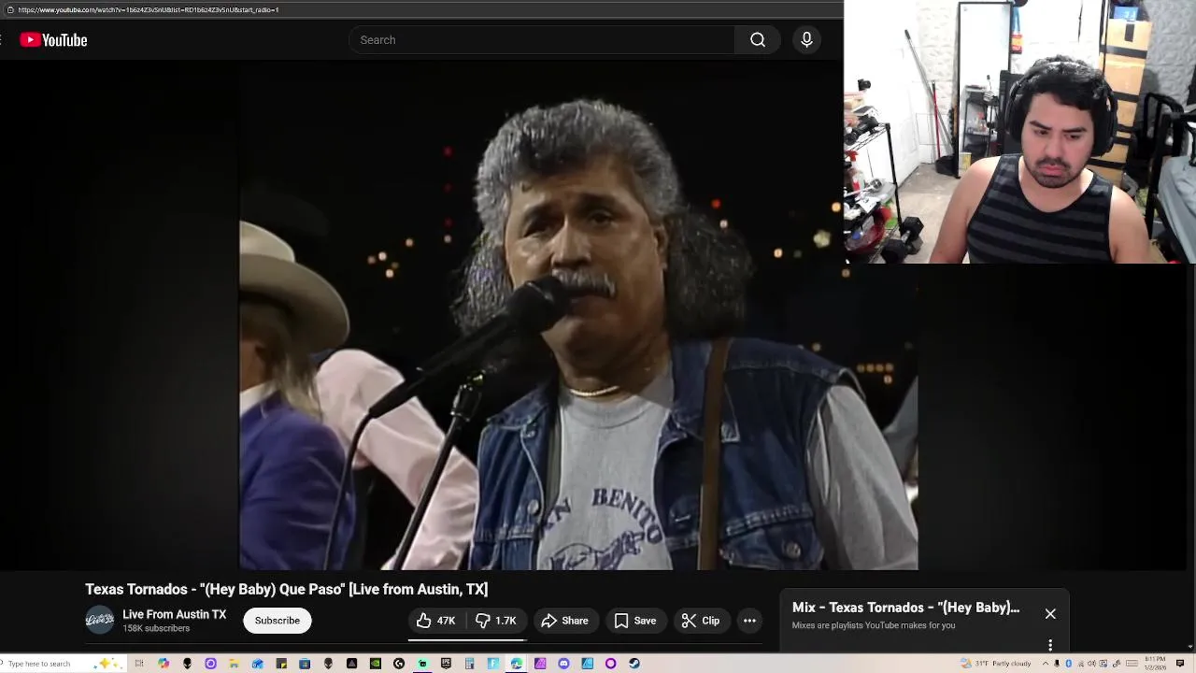Open volume control speaker icon

pos(1091,664)
